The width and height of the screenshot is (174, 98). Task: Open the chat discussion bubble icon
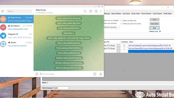[x=91, y=11]
